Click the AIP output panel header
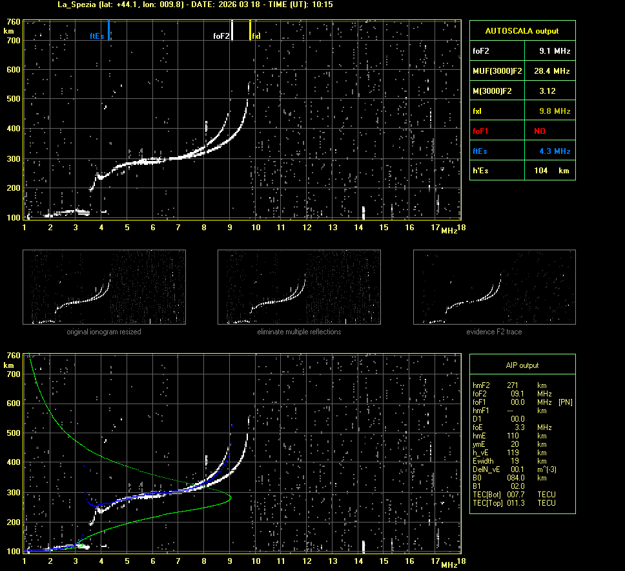This screenshot has height=571, width=625. coord(522,365)
